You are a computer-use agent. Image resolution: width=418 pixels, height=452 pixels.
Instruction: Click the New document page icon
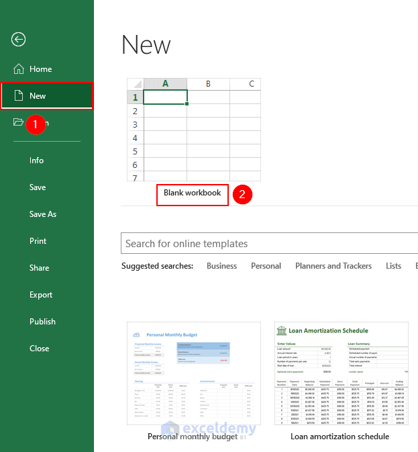(19, 95)
